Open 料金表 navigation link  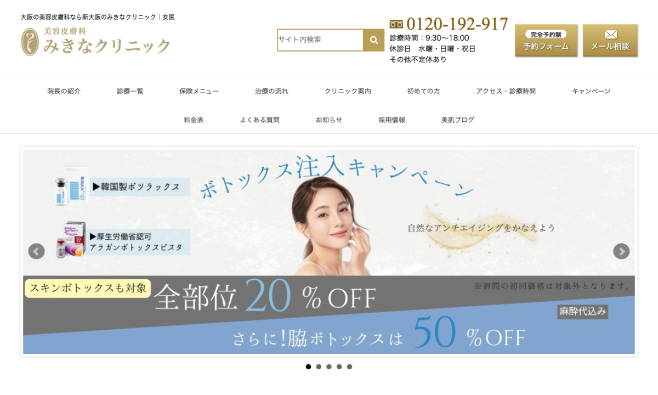194,120
